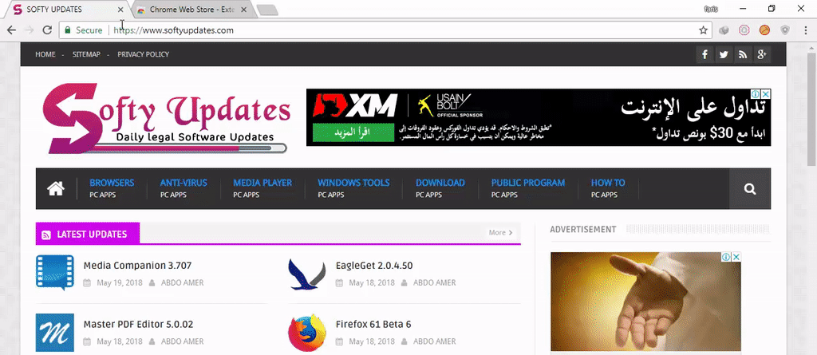The image size is (817, 355).
Task: Open EagleGet 2.0.4.50 article
Action: pos(374,266)
